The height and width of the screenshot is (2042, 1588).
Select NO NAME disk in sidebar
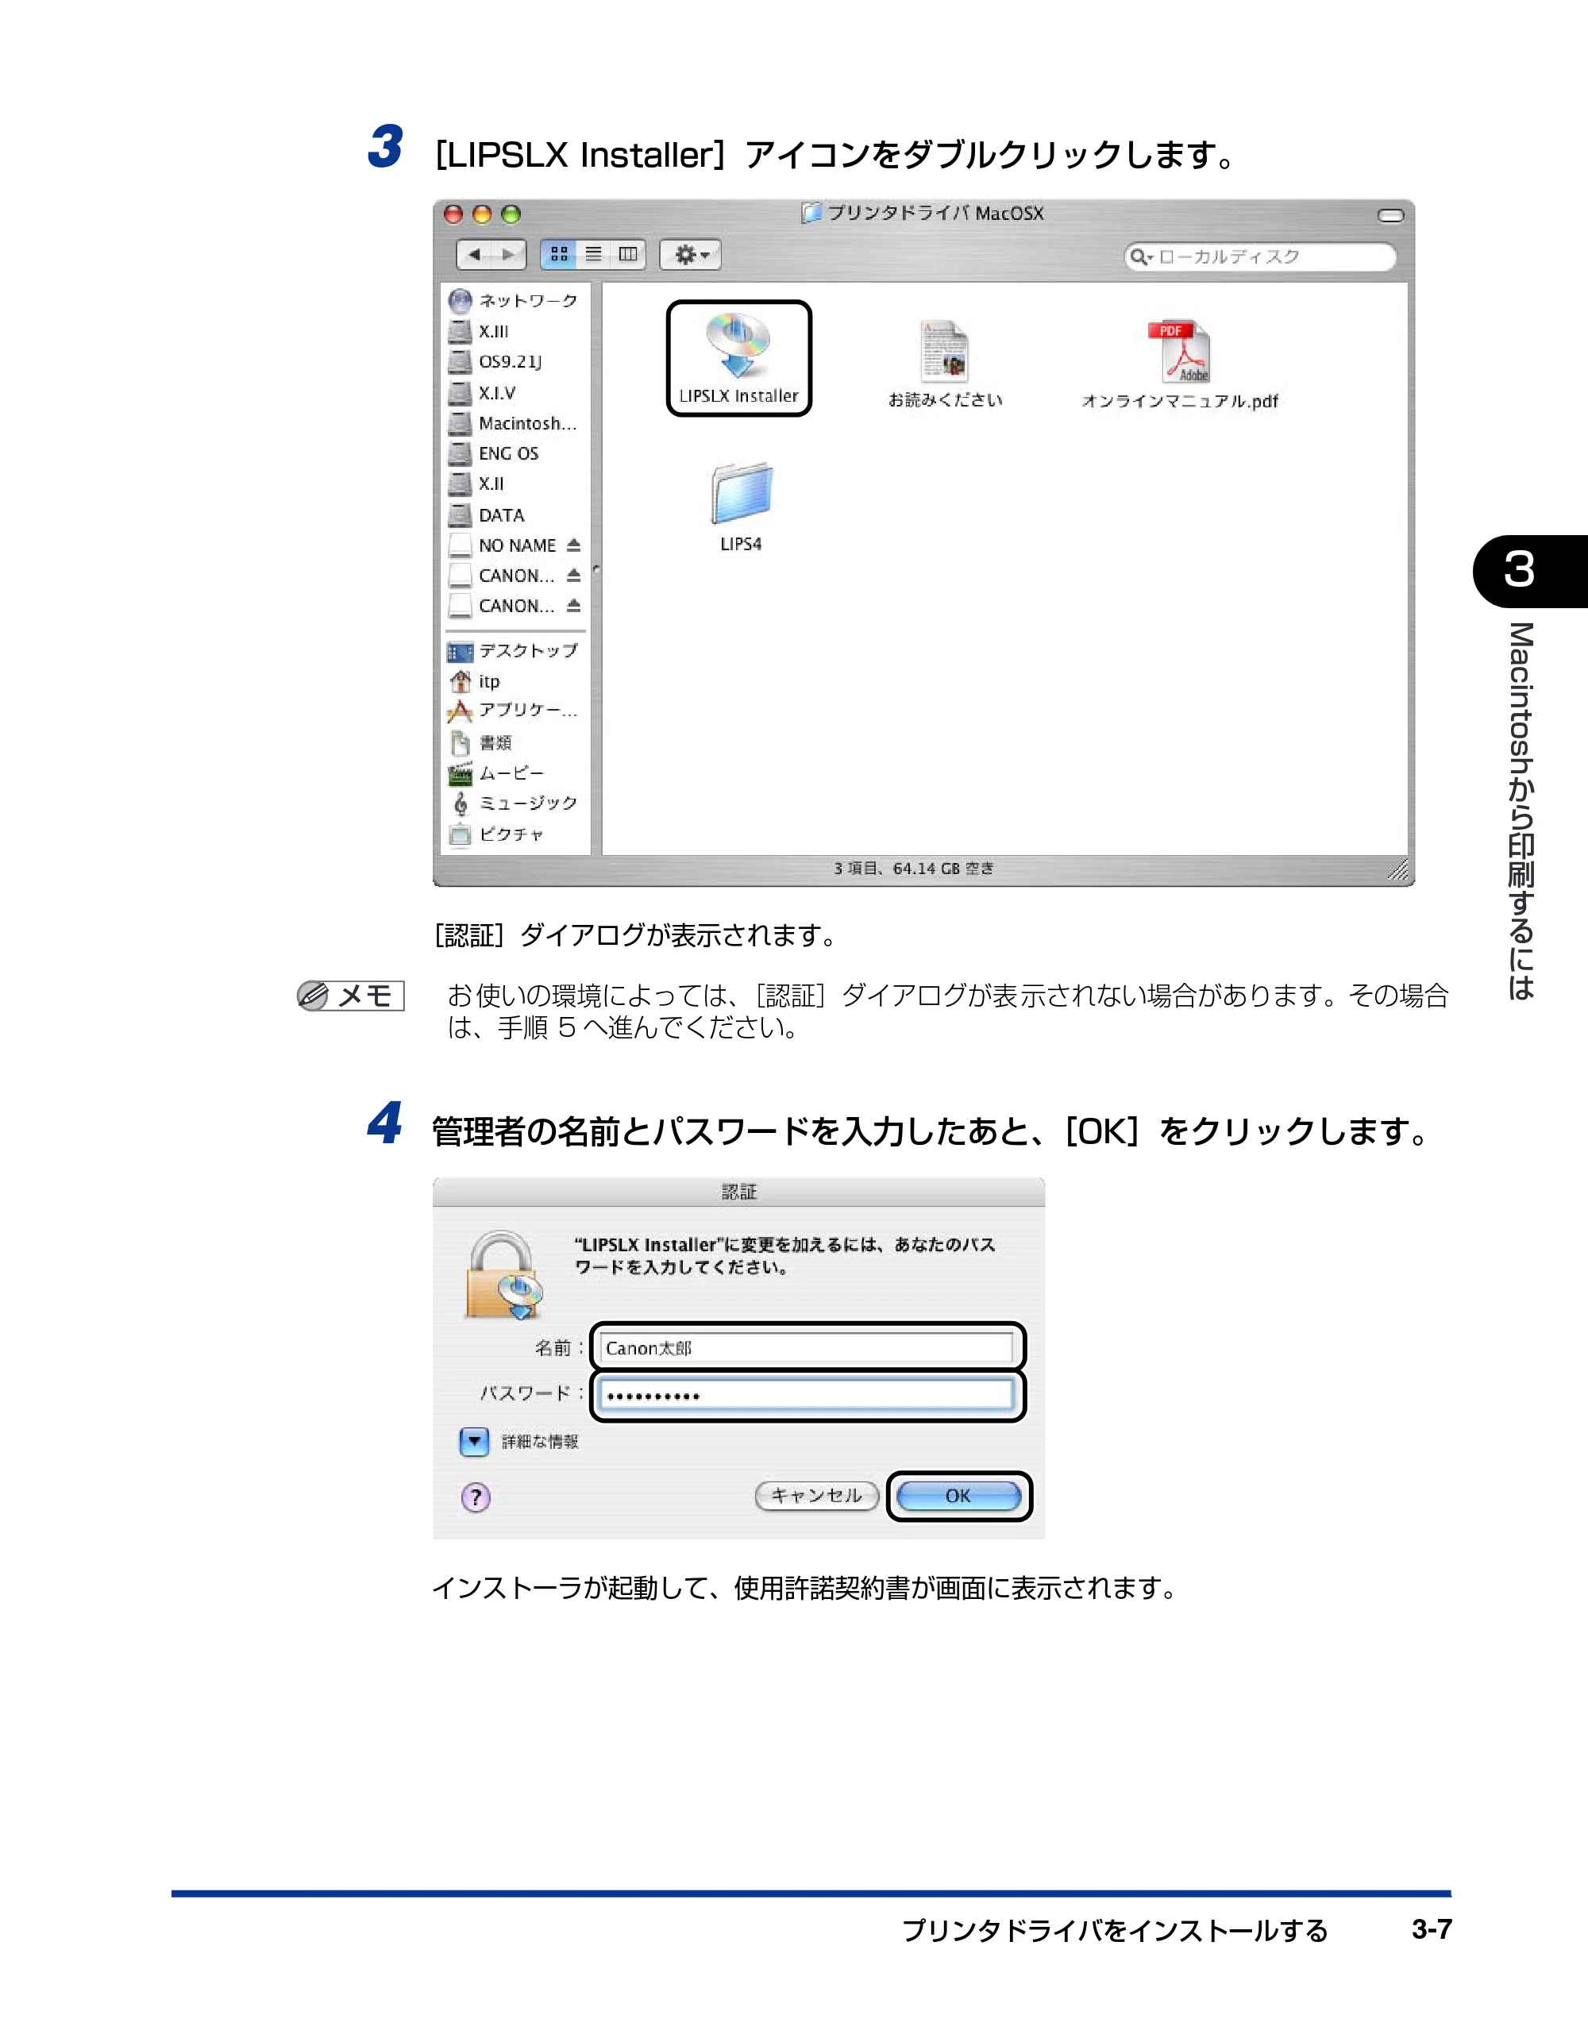pyautogui.click(x=503, y=545)
